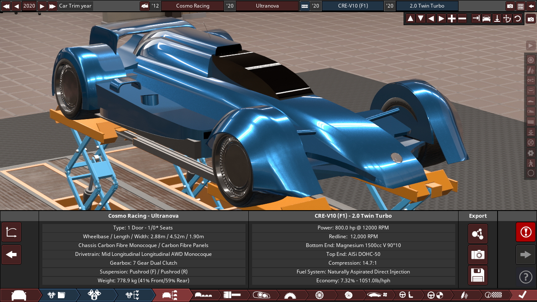537x302 pixels.
Task: Toggle car body side silhouette visibility
Action: pyautogui.click(x=531, y=101)
